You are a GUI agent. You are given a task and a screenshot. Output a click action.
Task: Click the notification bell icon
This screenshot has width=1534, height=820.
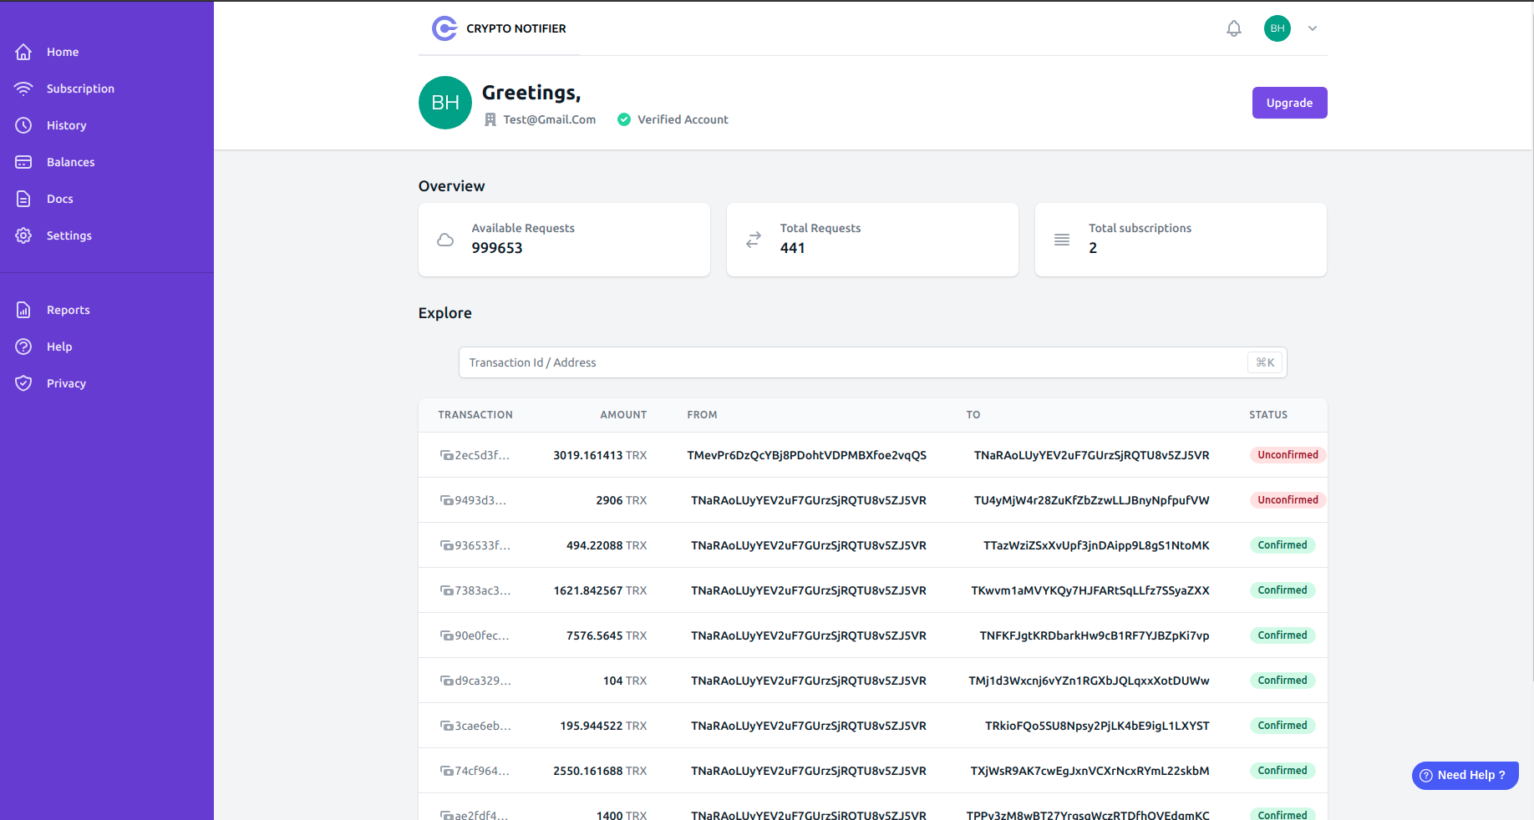point(1234,28)
